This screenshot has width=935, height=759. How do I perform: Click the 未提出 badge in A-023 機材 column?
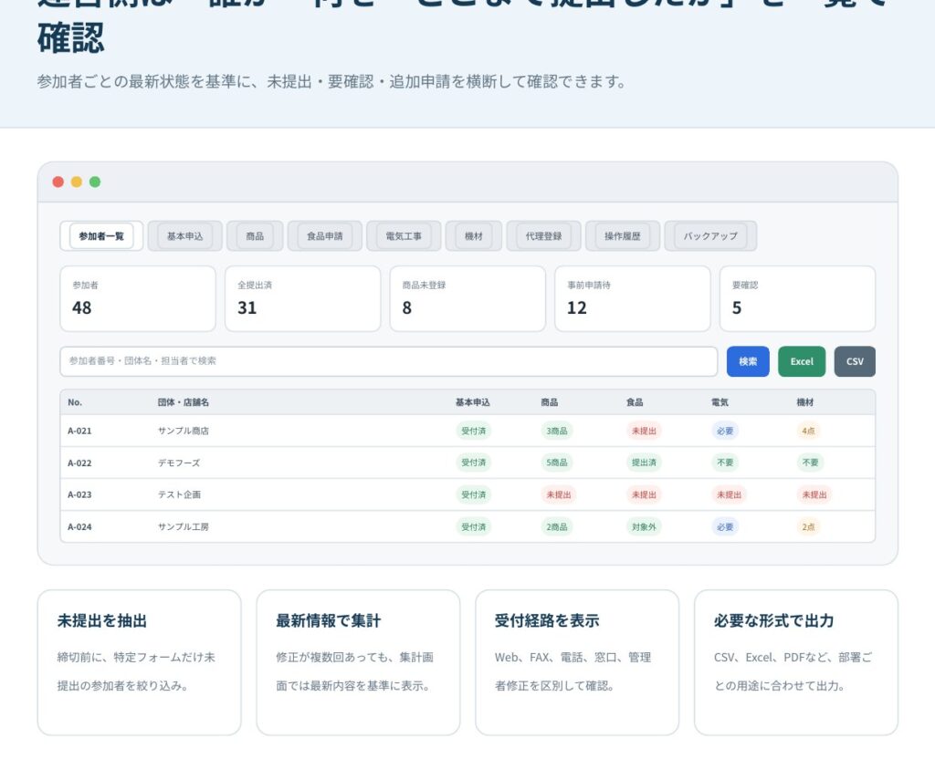coord(814,494)
